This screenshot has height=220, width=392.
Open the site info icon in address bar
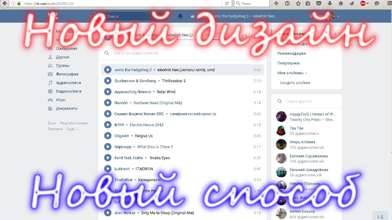(x=13, y=3)
